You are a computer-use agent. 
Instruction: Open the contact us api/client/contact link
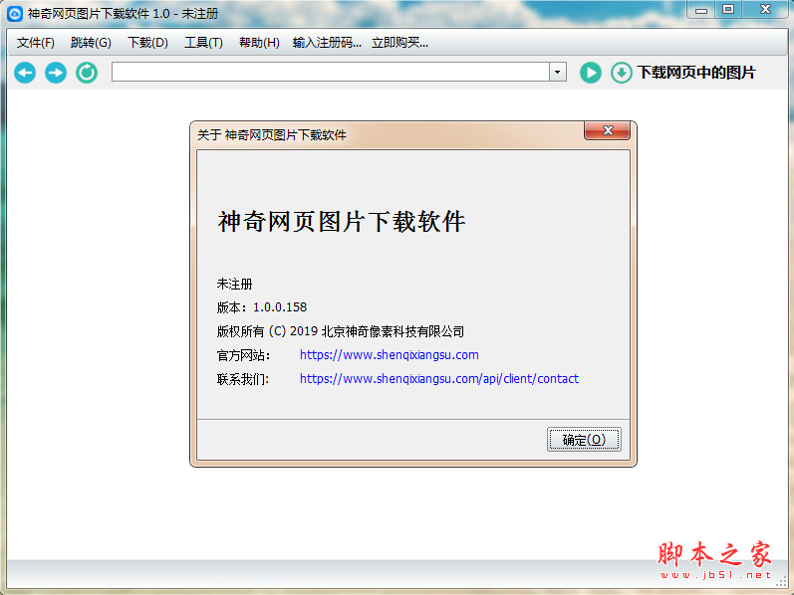click(x=439, y=378)
